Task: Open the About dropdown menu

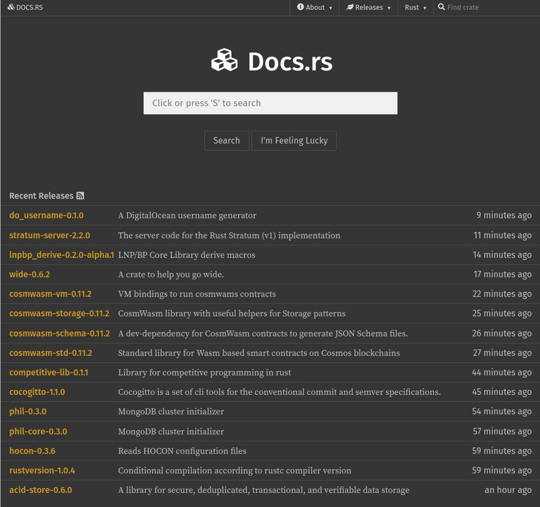Action: [x=314, y=7]
